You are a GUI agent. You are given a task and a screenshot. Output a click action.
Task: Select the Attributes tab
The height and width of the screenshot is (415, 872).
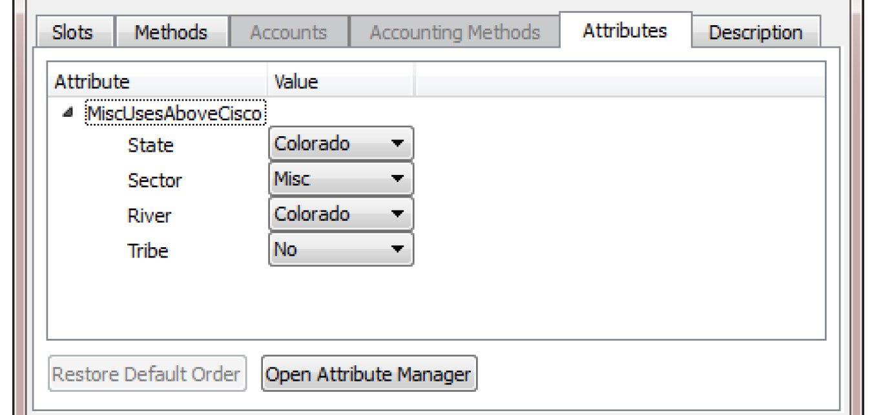click(x=625, y=30)
